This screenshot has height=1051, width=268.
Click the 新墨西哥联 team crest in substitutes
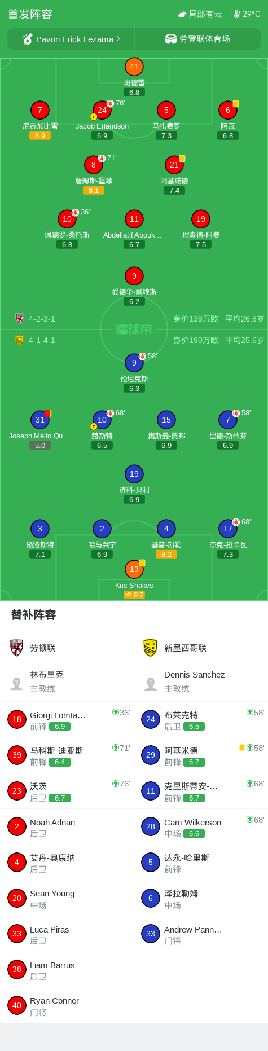150,648
